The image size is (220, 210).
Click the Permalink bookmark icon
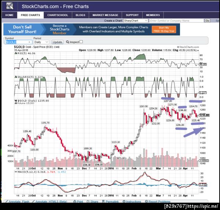coord(103,202)
